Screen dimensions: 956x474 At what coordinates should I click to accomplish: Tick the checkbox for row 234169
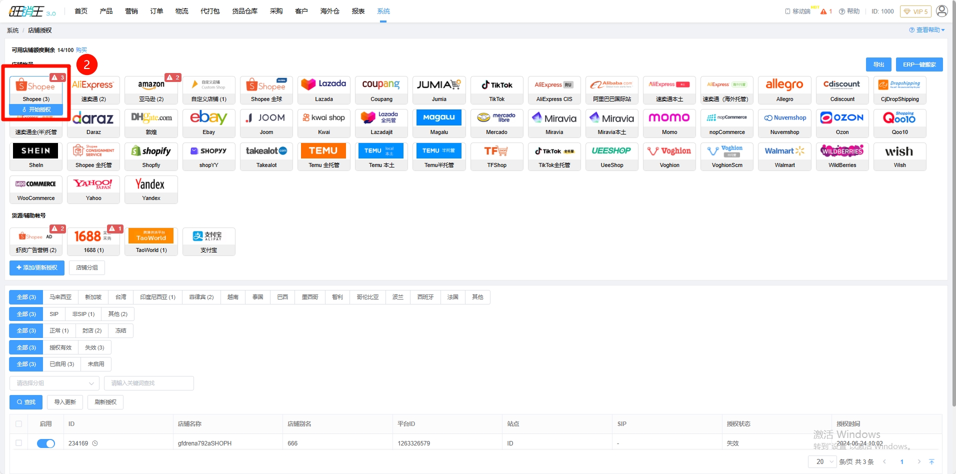point(19,443)
